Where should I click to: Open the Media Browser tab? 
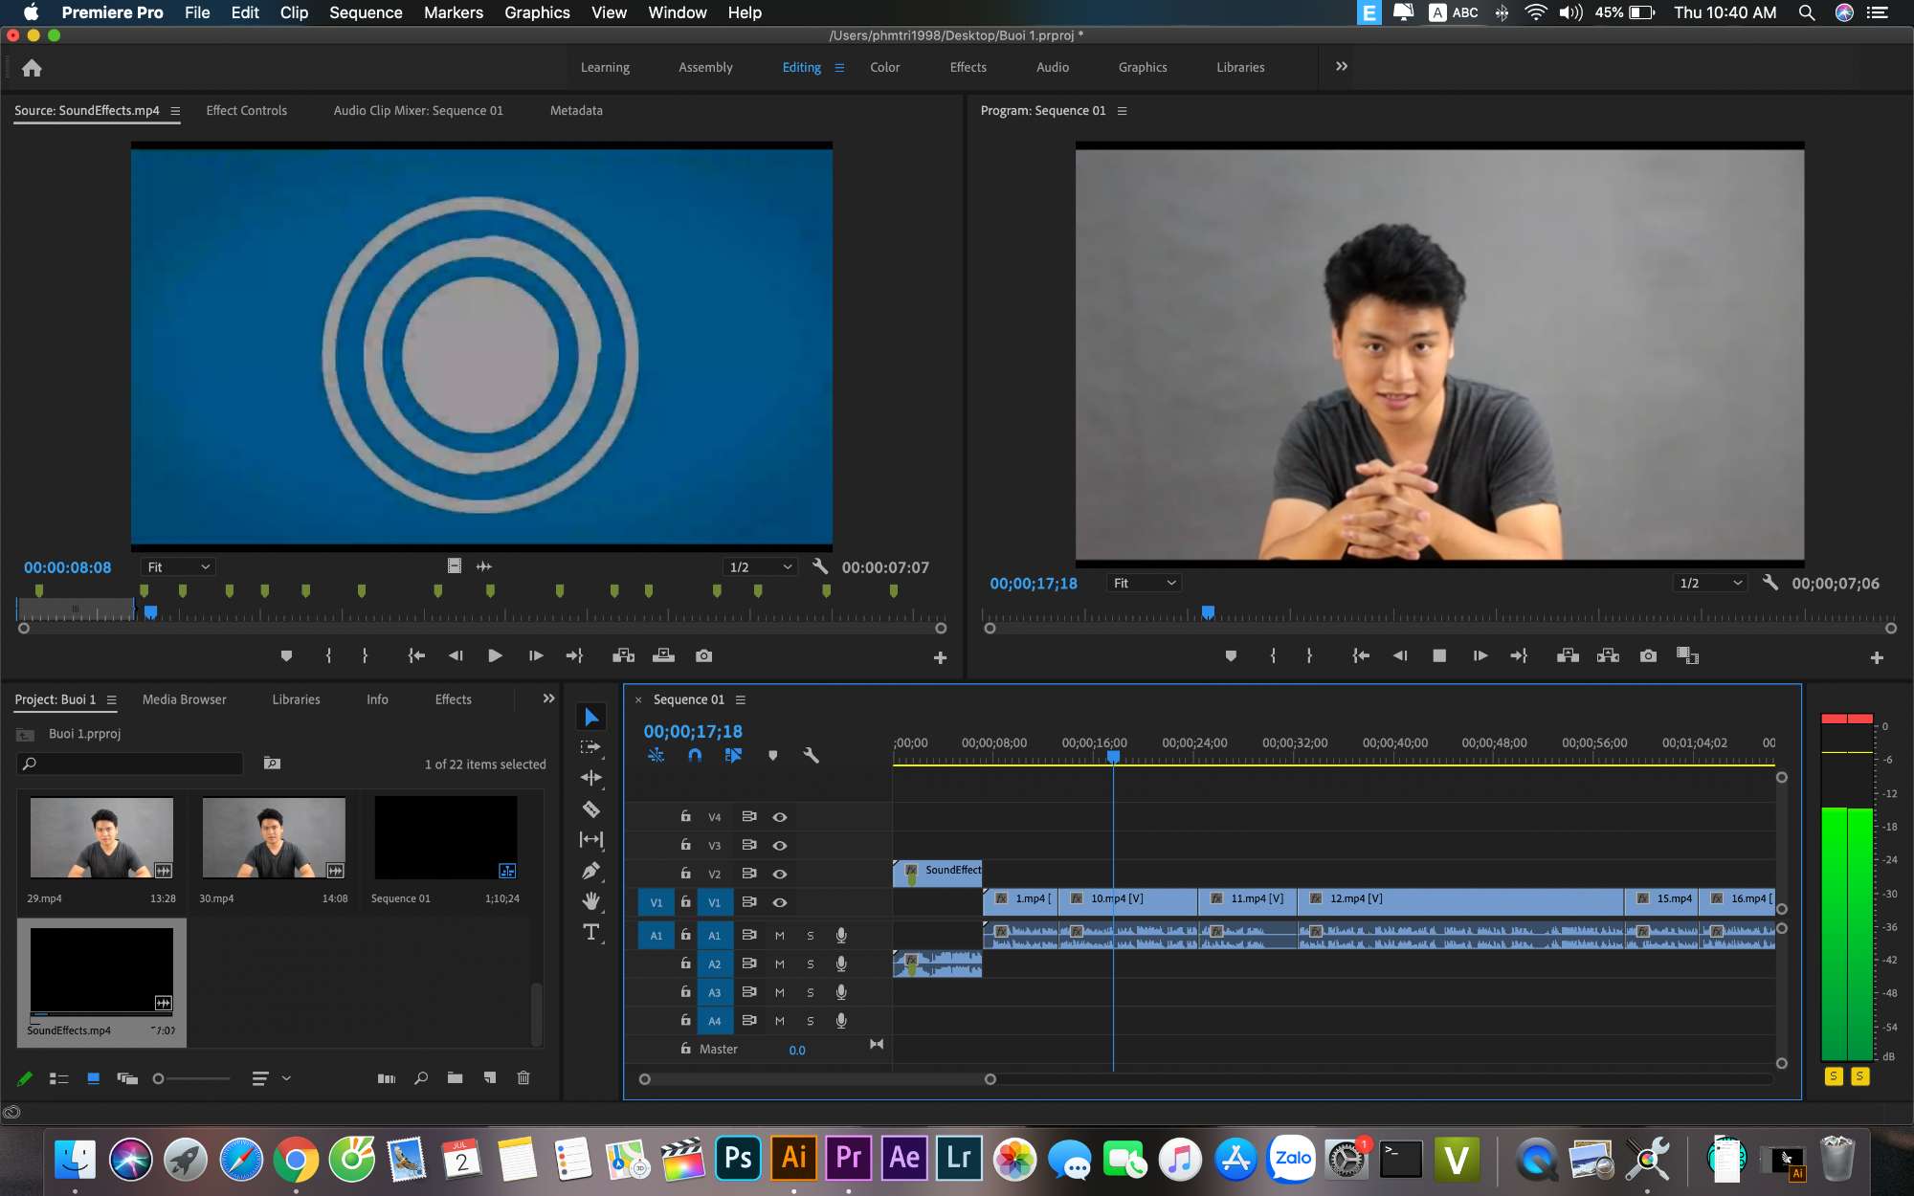pos(185,700)
